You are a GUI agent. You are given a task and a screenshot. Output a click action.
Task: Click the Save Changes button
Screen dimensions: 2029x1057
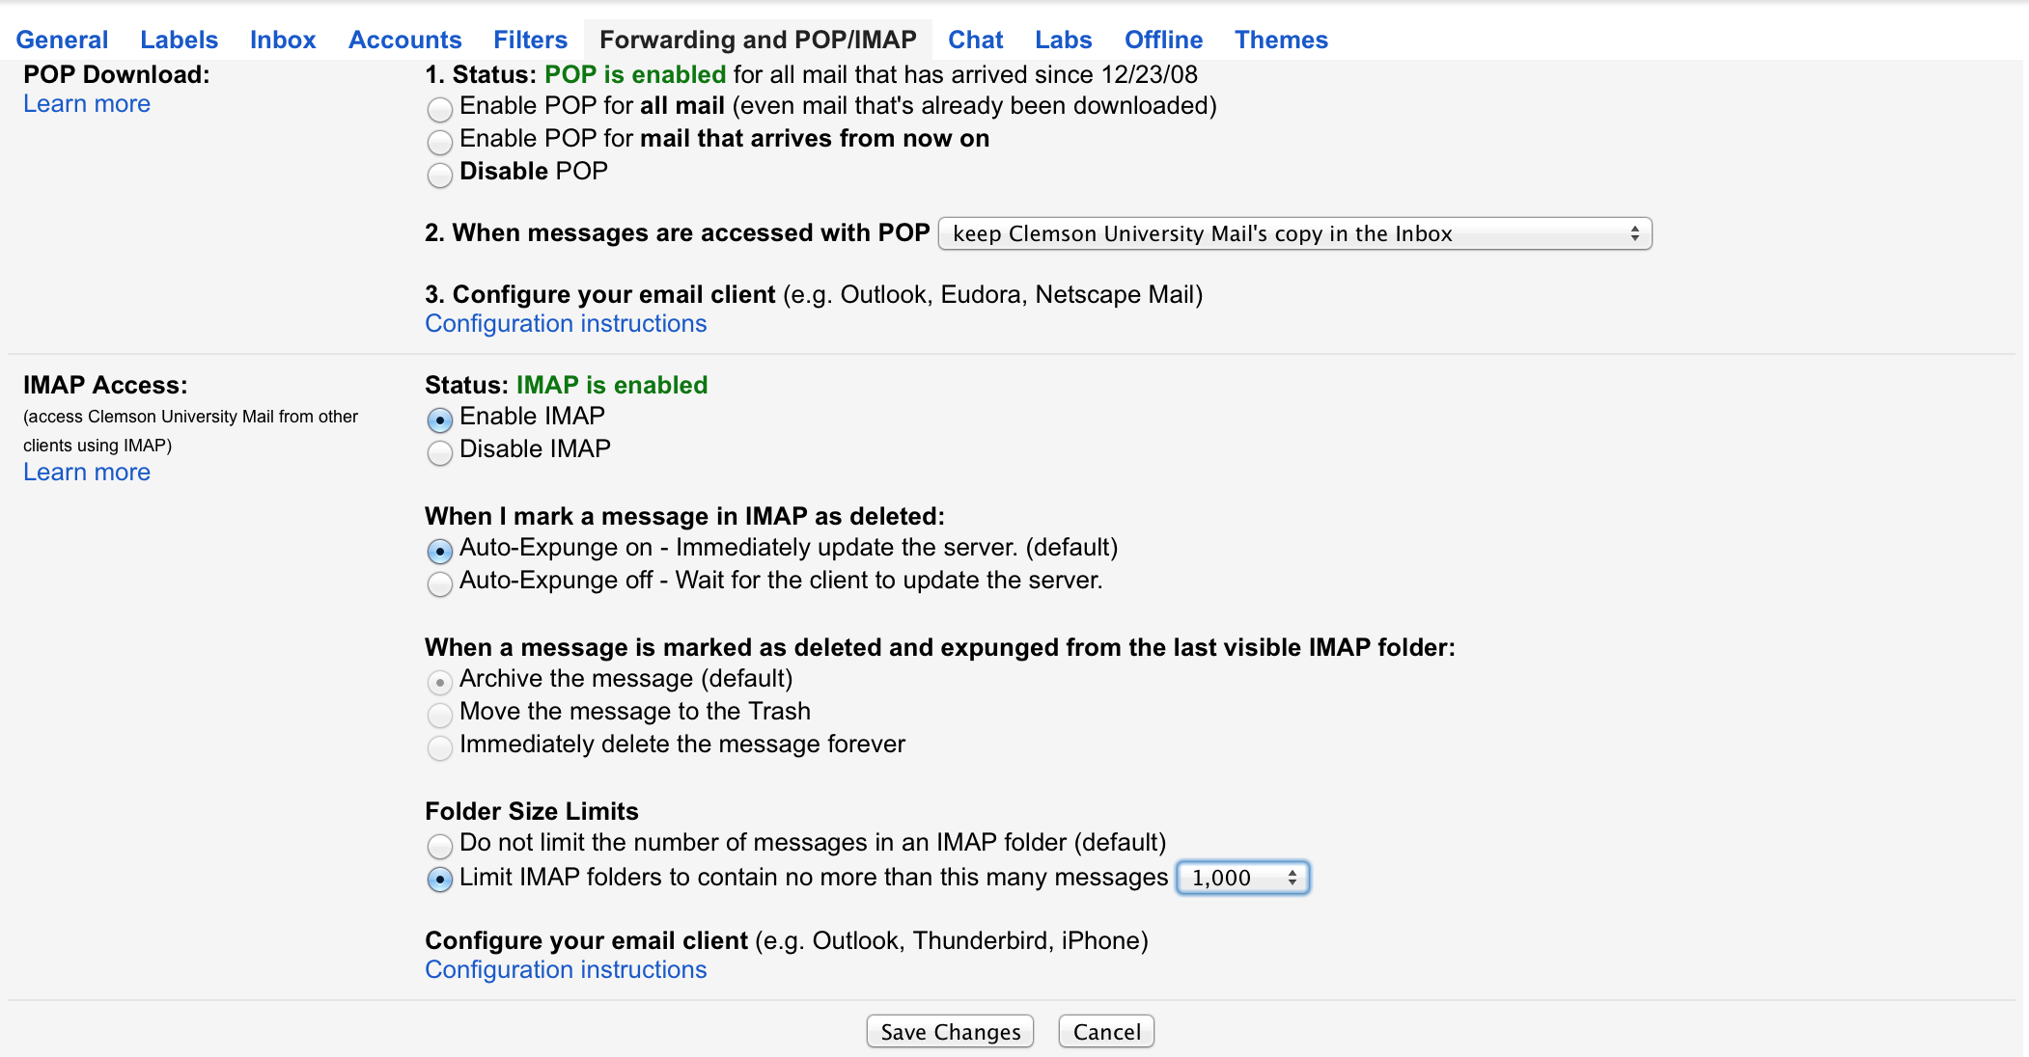(x=950, y=1031)
